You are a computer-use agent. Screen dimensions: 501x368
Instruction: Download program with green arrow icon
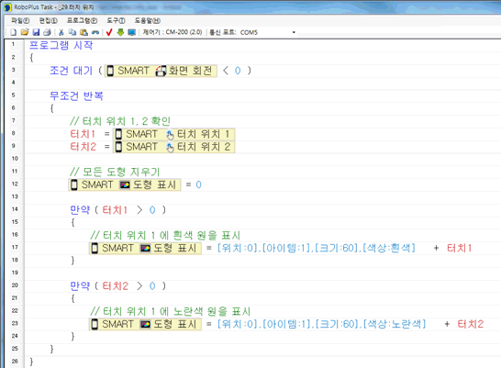coord(120,32)
